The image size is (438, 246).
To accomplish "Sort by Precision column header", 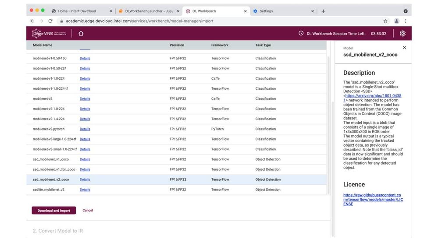I will (x=177, y=45).
